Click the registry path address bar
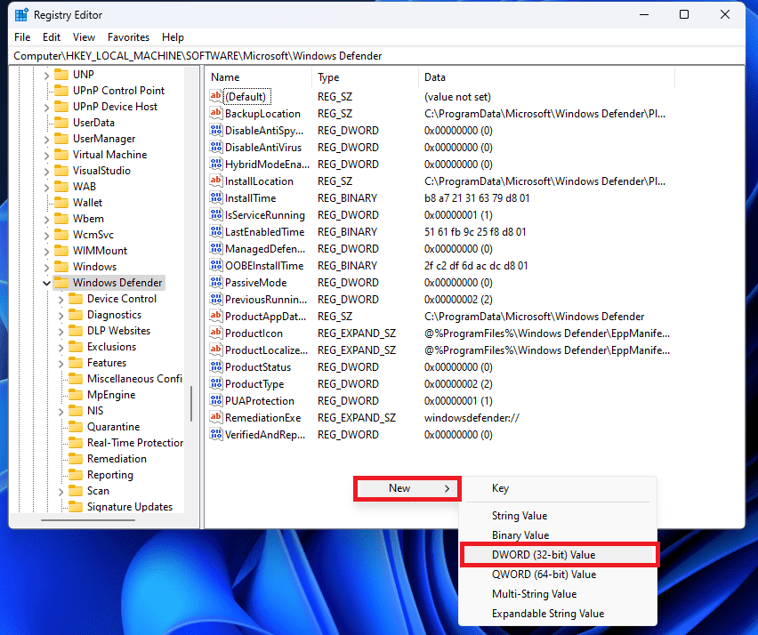Screen dimensions: 758x635 [377, 56]
